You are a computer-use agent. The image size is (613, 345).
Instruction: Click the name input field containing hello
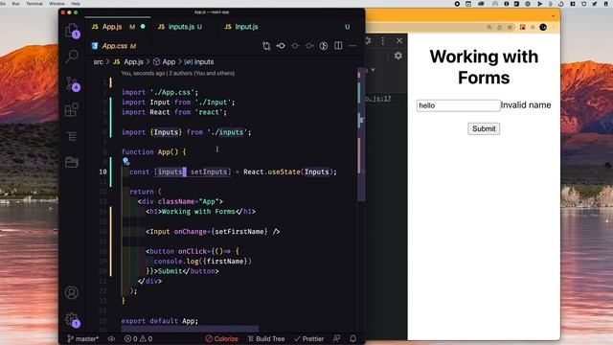(x=458, y=105)
